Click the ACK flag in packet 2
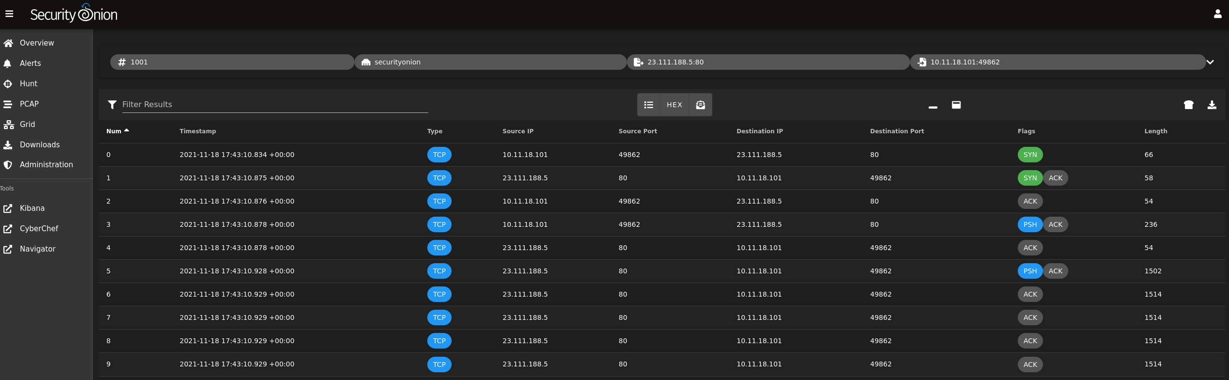The width and height of the screenshot is (1229, 380). [1030, 202]
